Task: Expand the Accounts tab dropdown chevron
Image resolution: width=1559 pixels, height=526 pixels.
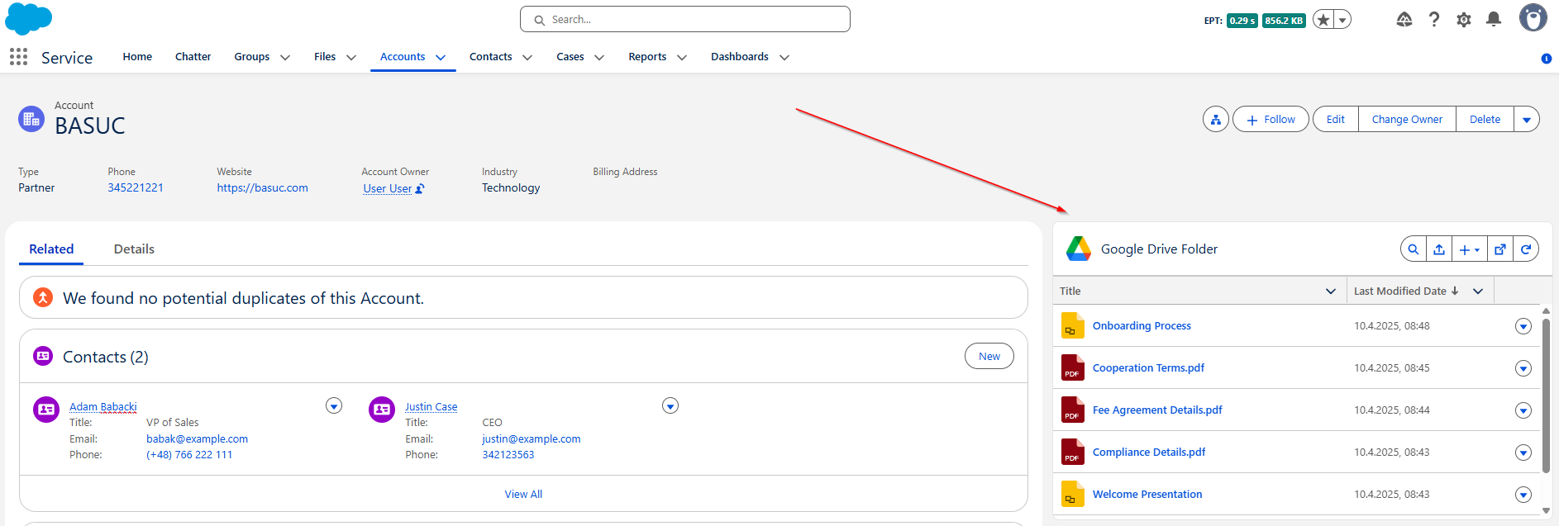Action: [441, 58]
